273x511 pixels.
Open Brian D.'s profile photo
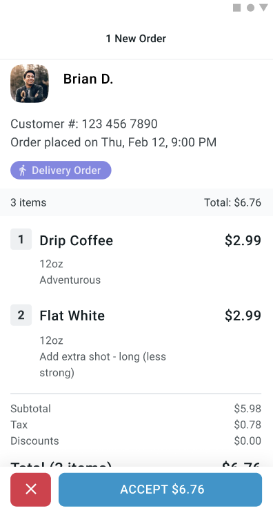30,84
